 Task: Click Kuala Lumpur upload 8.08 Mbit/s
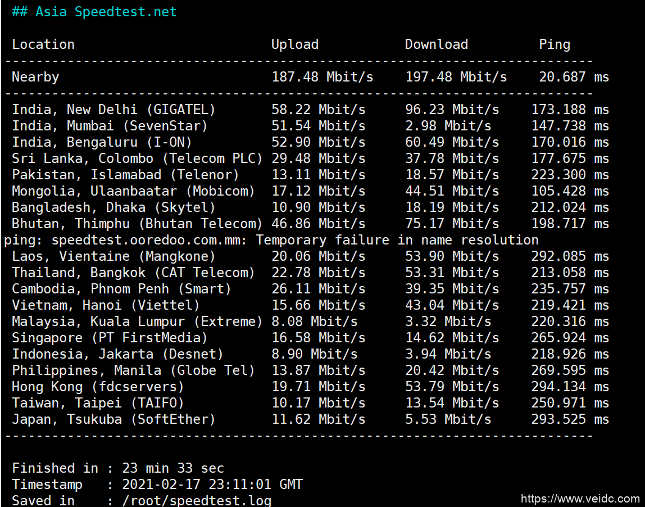tap(314, 322)
